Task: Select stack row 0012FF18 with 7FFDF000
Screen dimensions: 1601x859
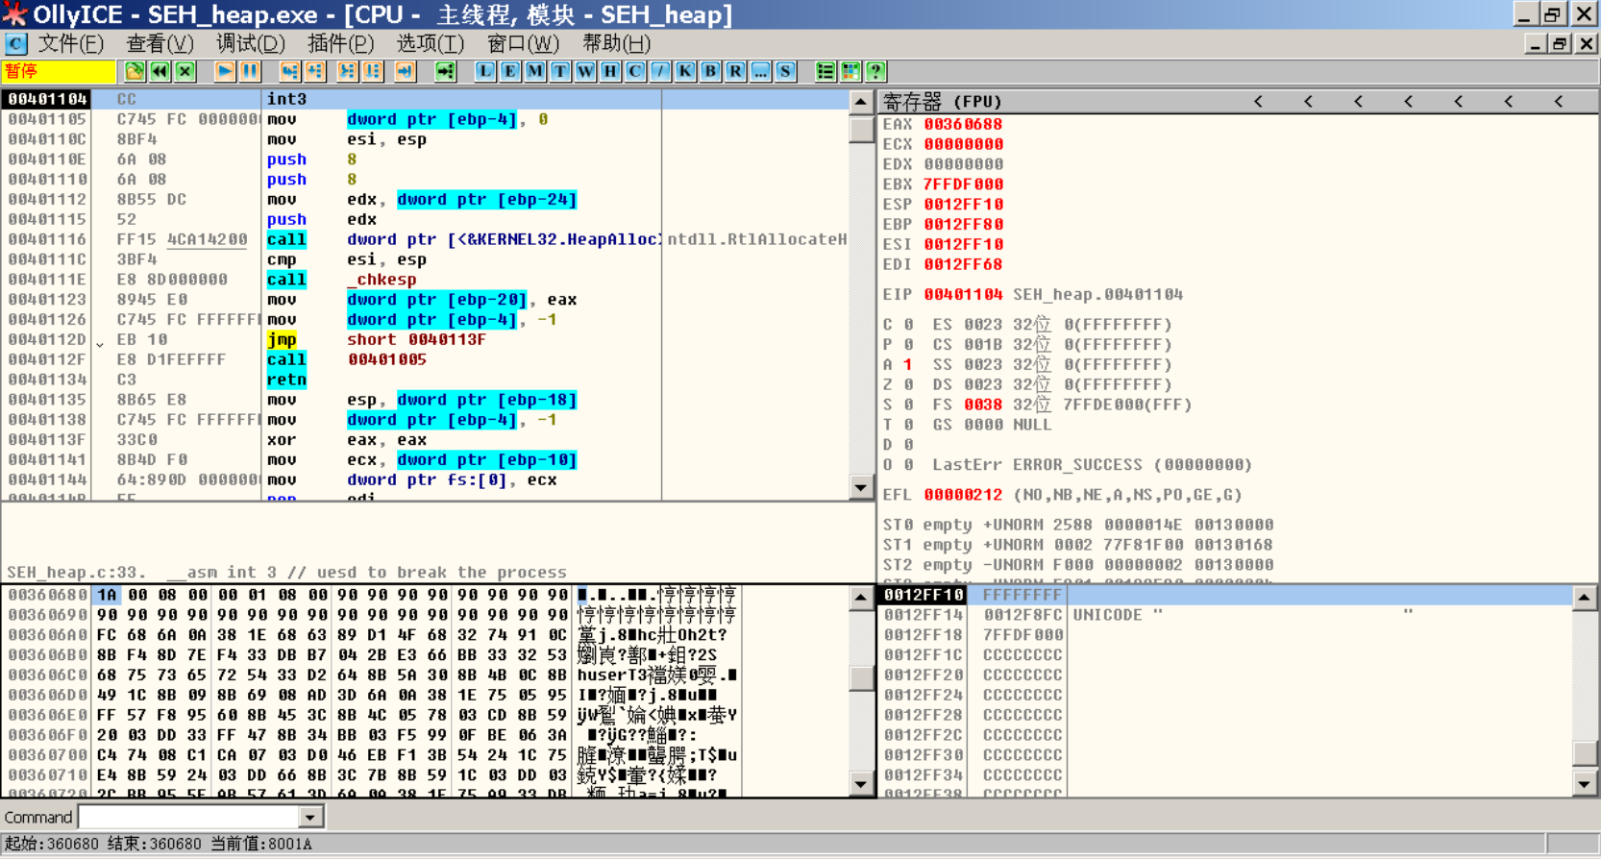Action: 1225,635
